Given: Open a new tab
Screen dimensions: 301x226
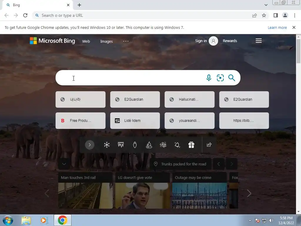Looking at the screenshot, I should click(x=79, y=5).
